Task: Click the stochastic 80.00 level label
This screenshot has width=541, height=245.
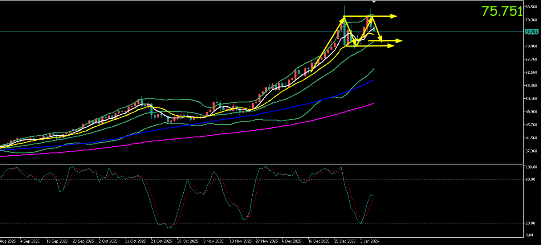Action: (530, 179)
